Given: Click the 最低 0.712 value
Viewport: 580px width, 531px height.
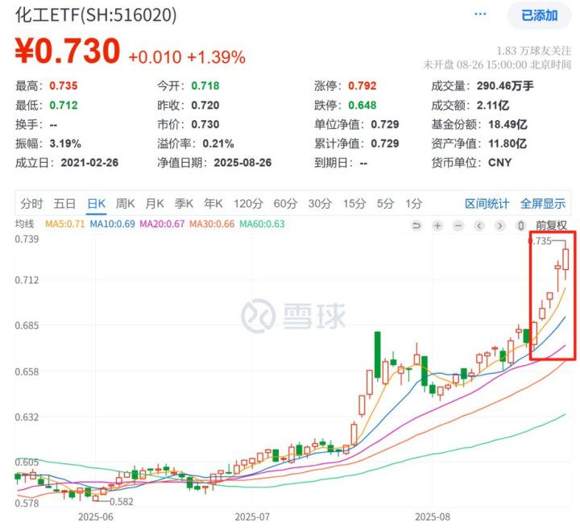Looking at the screenshot, I should point(64,106).
